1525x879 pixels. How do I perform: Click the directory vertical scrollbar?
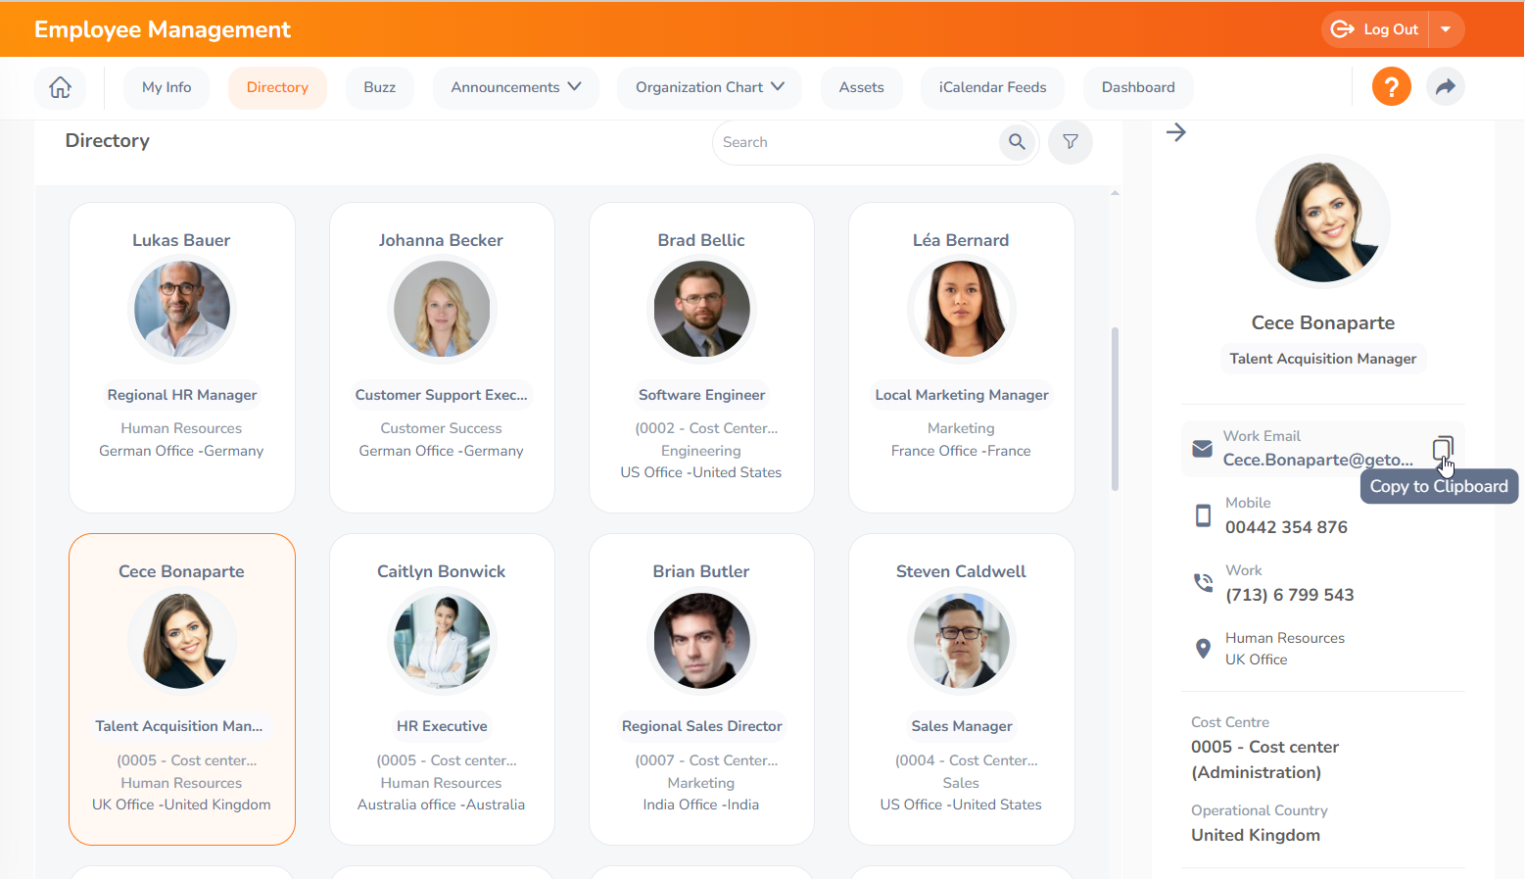1115,409
